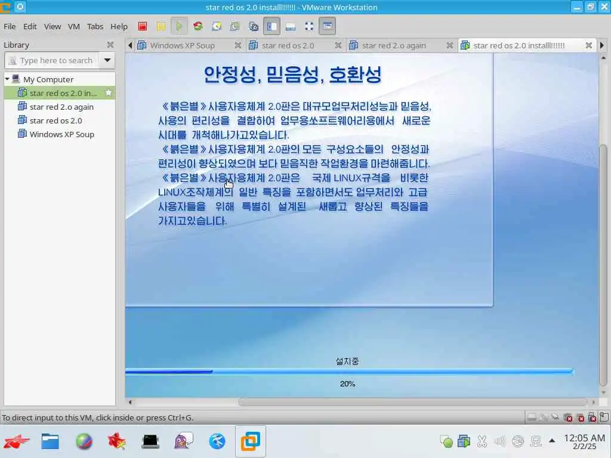Close the Windows XP Soup tab

point(237,45)
